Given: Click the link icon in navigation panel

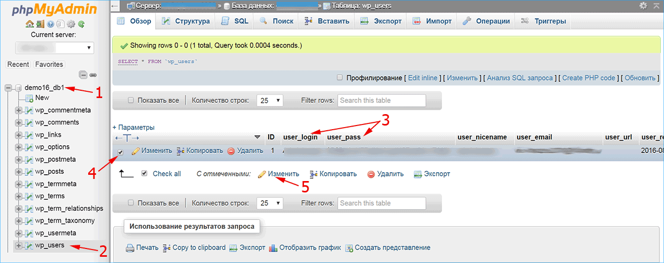Looking at the screenshot, I should 93,75.
